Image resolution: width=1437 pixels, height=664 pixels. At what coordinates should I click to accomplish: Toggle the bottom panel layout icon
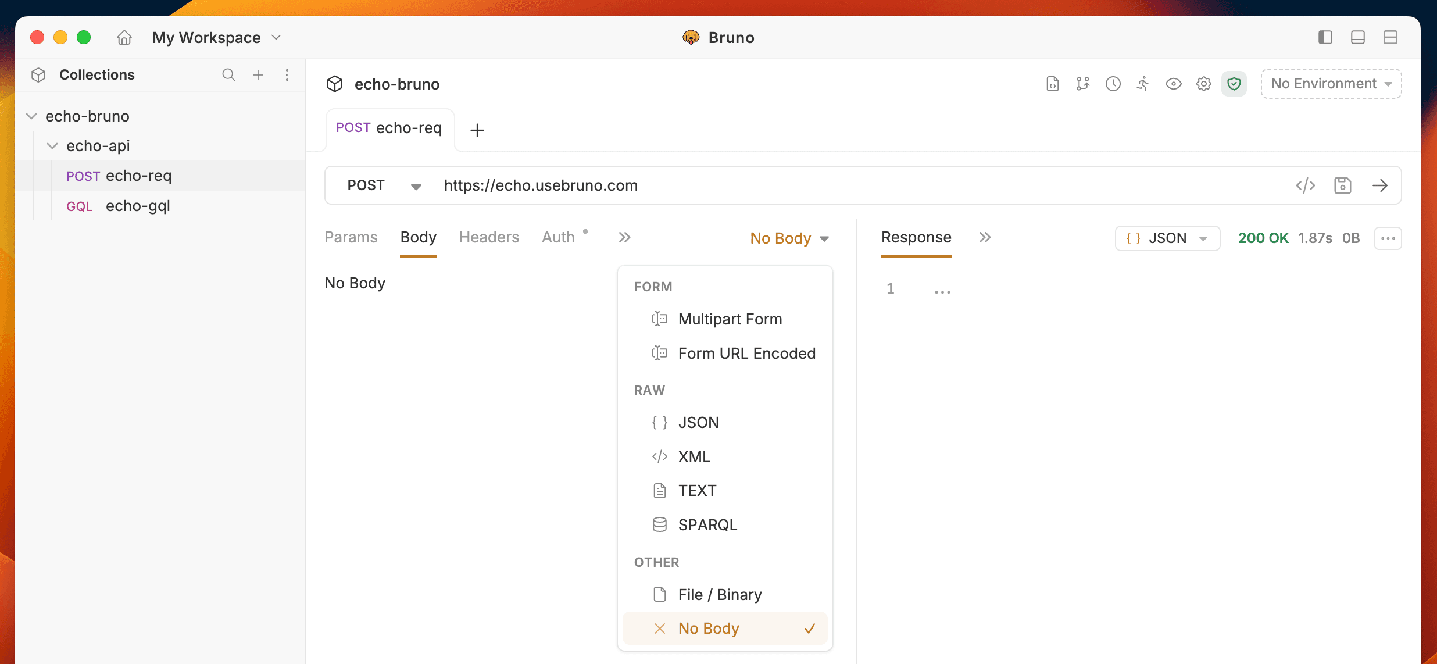1357,38
